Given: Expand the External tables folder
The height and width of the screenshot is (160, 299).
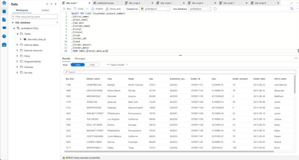Looking at the screenshot, I should tap(18, 45).
